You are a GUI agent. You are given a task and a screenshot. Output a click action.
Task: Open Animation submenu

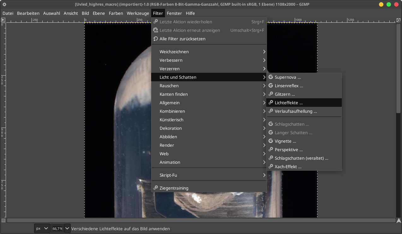click(209, 162)
